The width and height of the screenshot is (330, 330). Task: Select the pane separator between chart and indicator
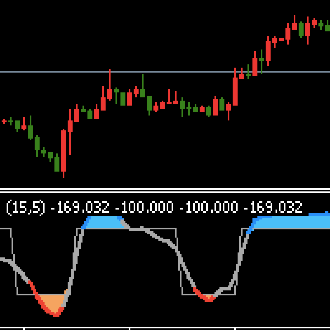tap(165, 191)
